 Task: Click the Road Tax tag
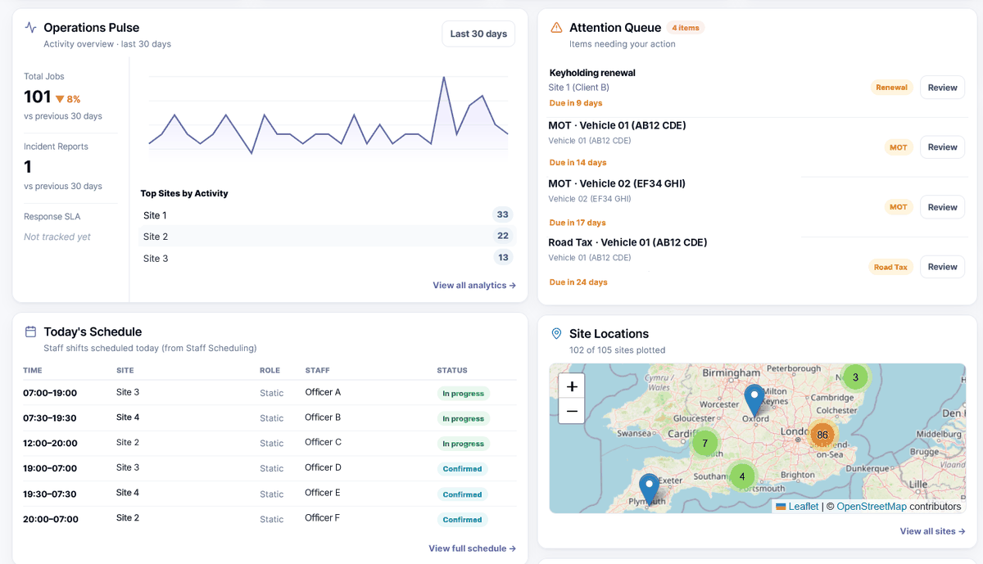890,267
